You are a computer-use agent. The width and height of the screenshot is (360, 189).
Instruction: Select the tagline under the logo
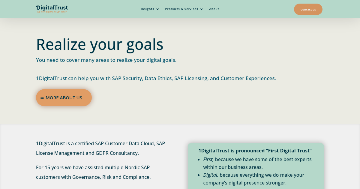52,12
